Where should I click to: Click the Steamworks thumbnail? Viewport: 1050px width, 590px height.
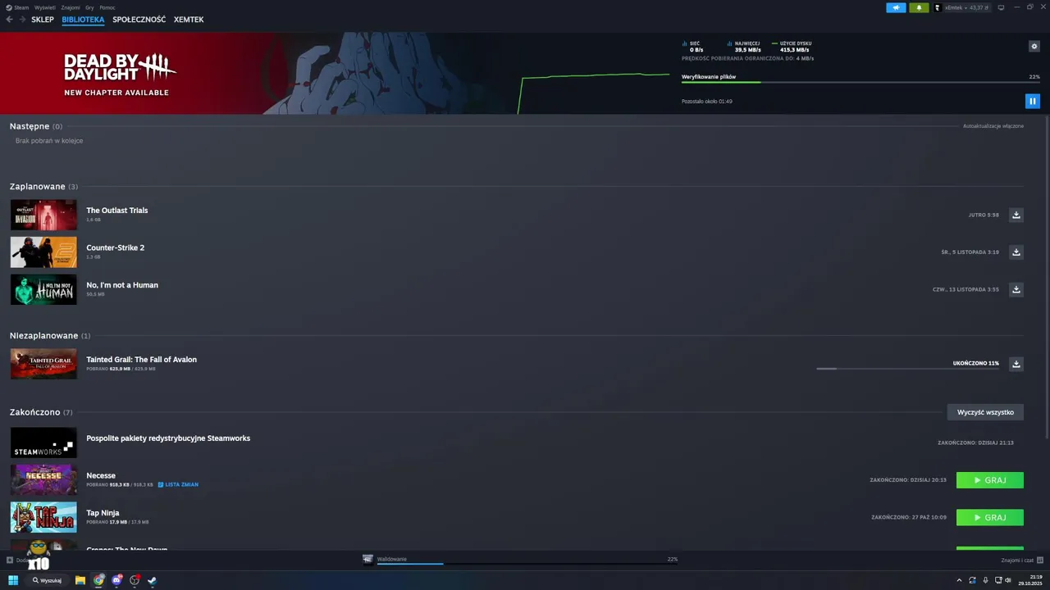43,442
